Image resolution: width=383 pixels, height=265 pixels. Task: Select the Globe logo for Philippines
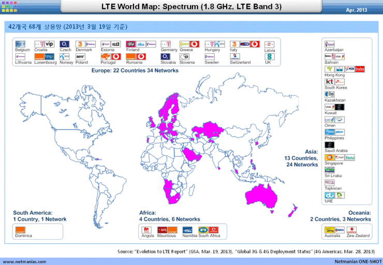(330, 132)
